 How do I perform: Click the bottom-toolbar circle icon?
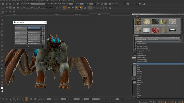coord(14,99)
